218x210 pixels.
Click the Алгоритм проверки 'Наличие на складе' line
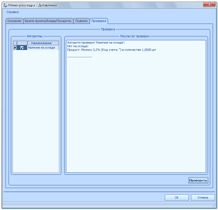pos(96,42)
